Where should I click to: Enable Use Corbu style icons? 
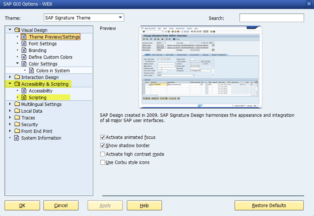tap(103, 162)
